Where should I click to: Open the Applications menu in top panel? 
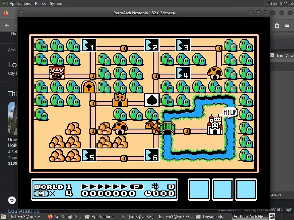(x=20, y=3)
